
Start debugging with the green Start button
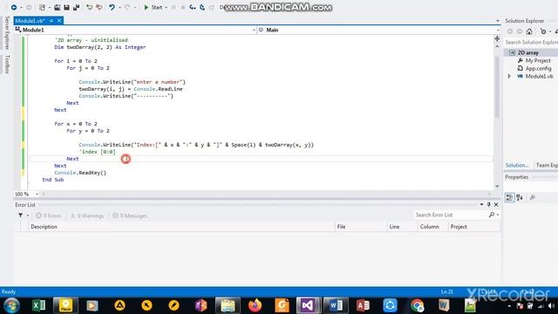click(153, 7)
